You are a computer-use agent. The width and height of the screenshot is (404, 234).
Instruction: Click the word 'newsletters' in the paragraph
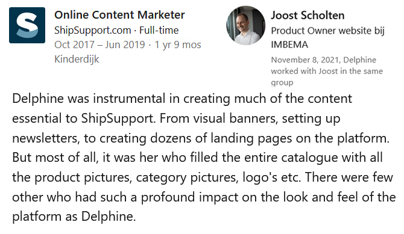click(45, 138)
